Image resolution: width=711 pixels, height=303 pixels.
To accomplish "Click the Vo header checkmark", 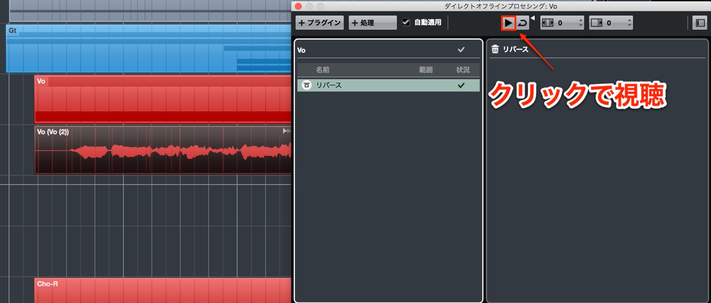I will [461, 50].
